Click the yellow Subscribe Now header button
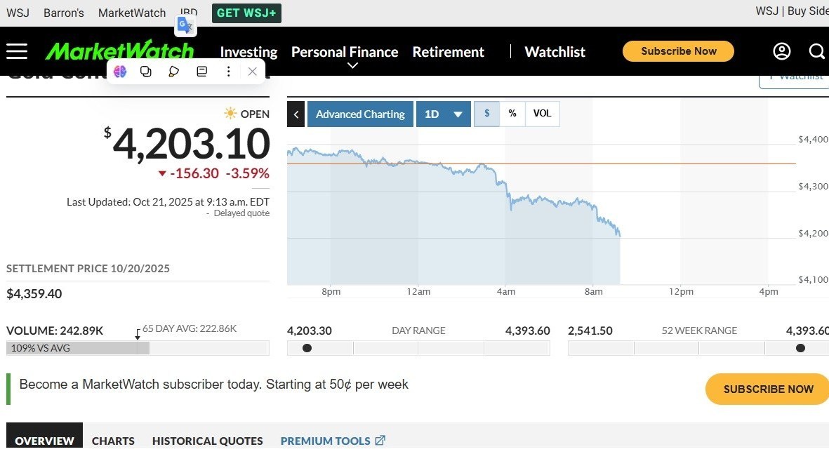Viewport: 829px width, 454px height. 678,51
